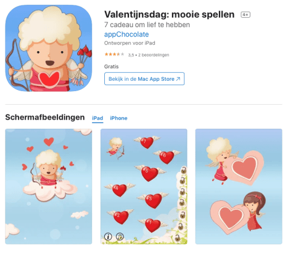Click Bekijk in de Mac App Store button
The image size is (293, 255).
144,79
